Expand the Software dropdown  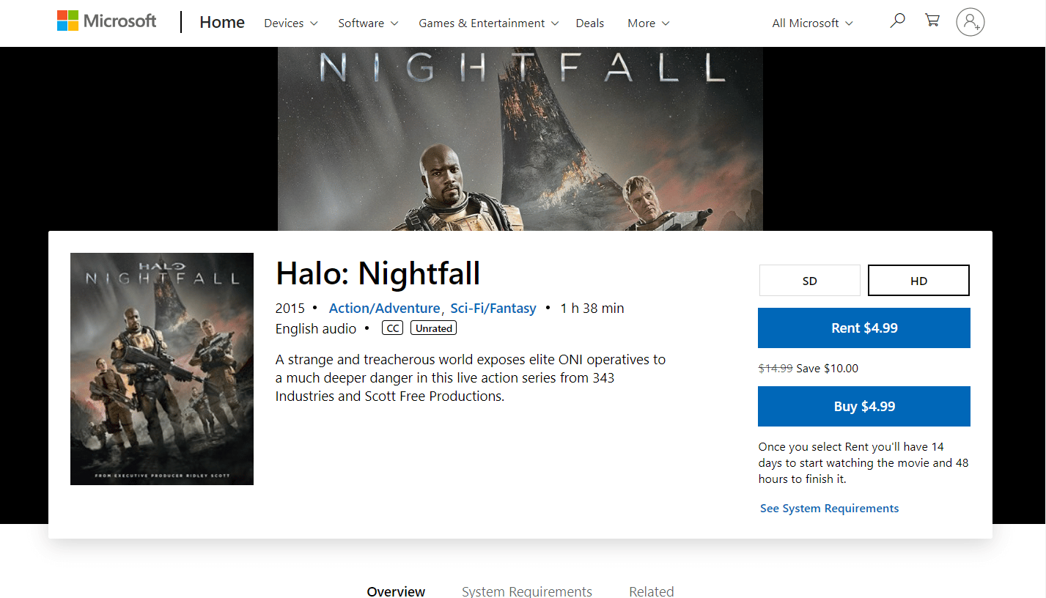pos(367,23)
